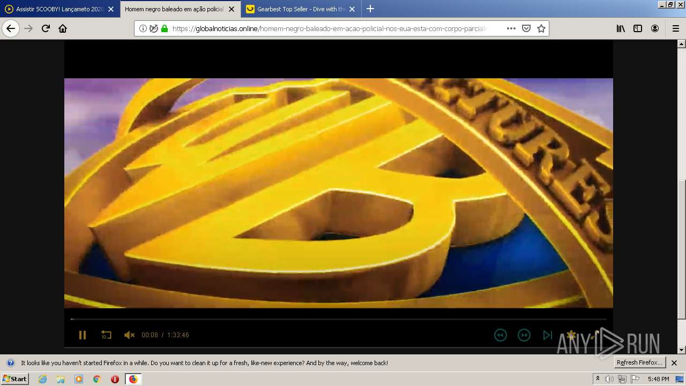Click the green secure padlock

(165, 28)
